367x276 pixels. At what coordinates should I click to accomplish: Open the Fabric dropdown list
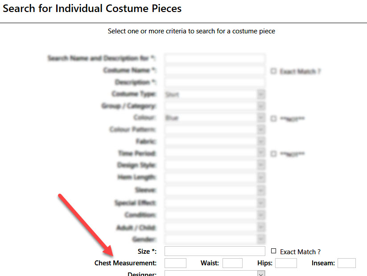point(214,142)
